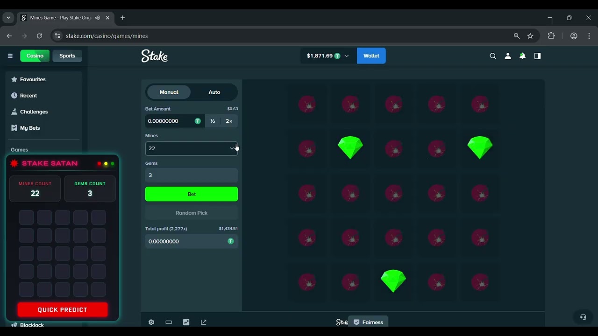Viewport: 598px width, 336px height.
Task: Click the browser reload button
Action: pos(39,36)
